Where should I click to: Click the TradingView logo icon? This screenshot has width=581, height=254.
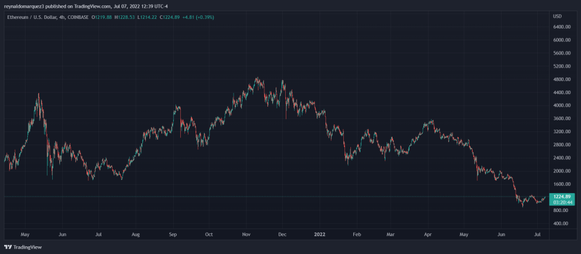8,247
